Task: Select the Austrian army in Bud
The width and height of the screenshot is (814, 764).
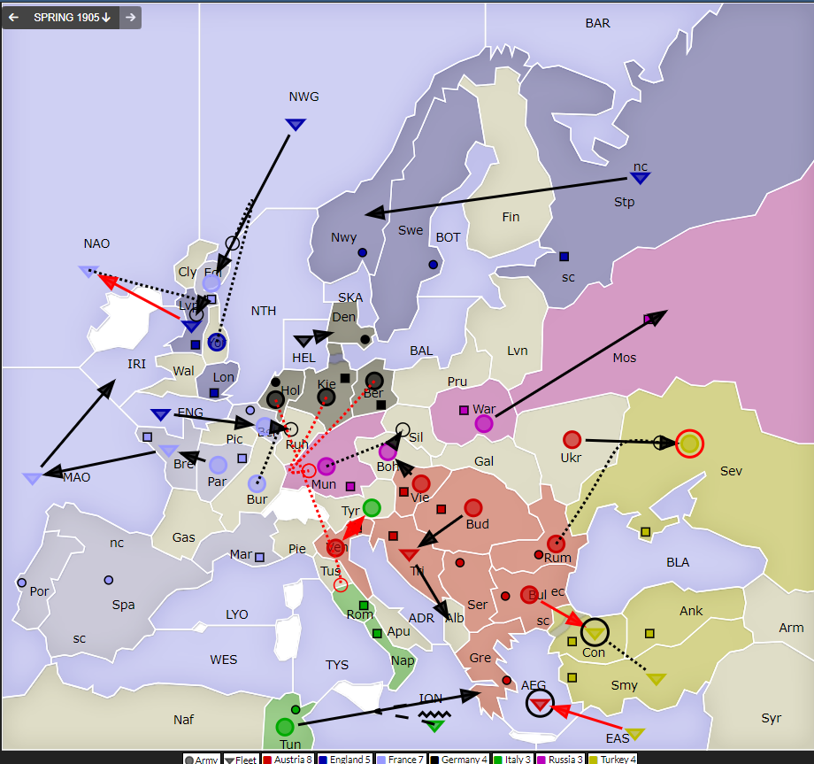Action: click(x=473, y=507)
